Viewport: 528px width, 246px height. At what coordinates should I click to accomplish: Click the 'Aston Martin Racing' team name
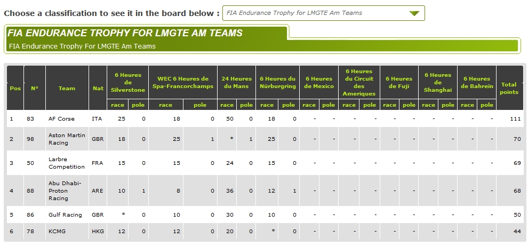coord(67,139)
